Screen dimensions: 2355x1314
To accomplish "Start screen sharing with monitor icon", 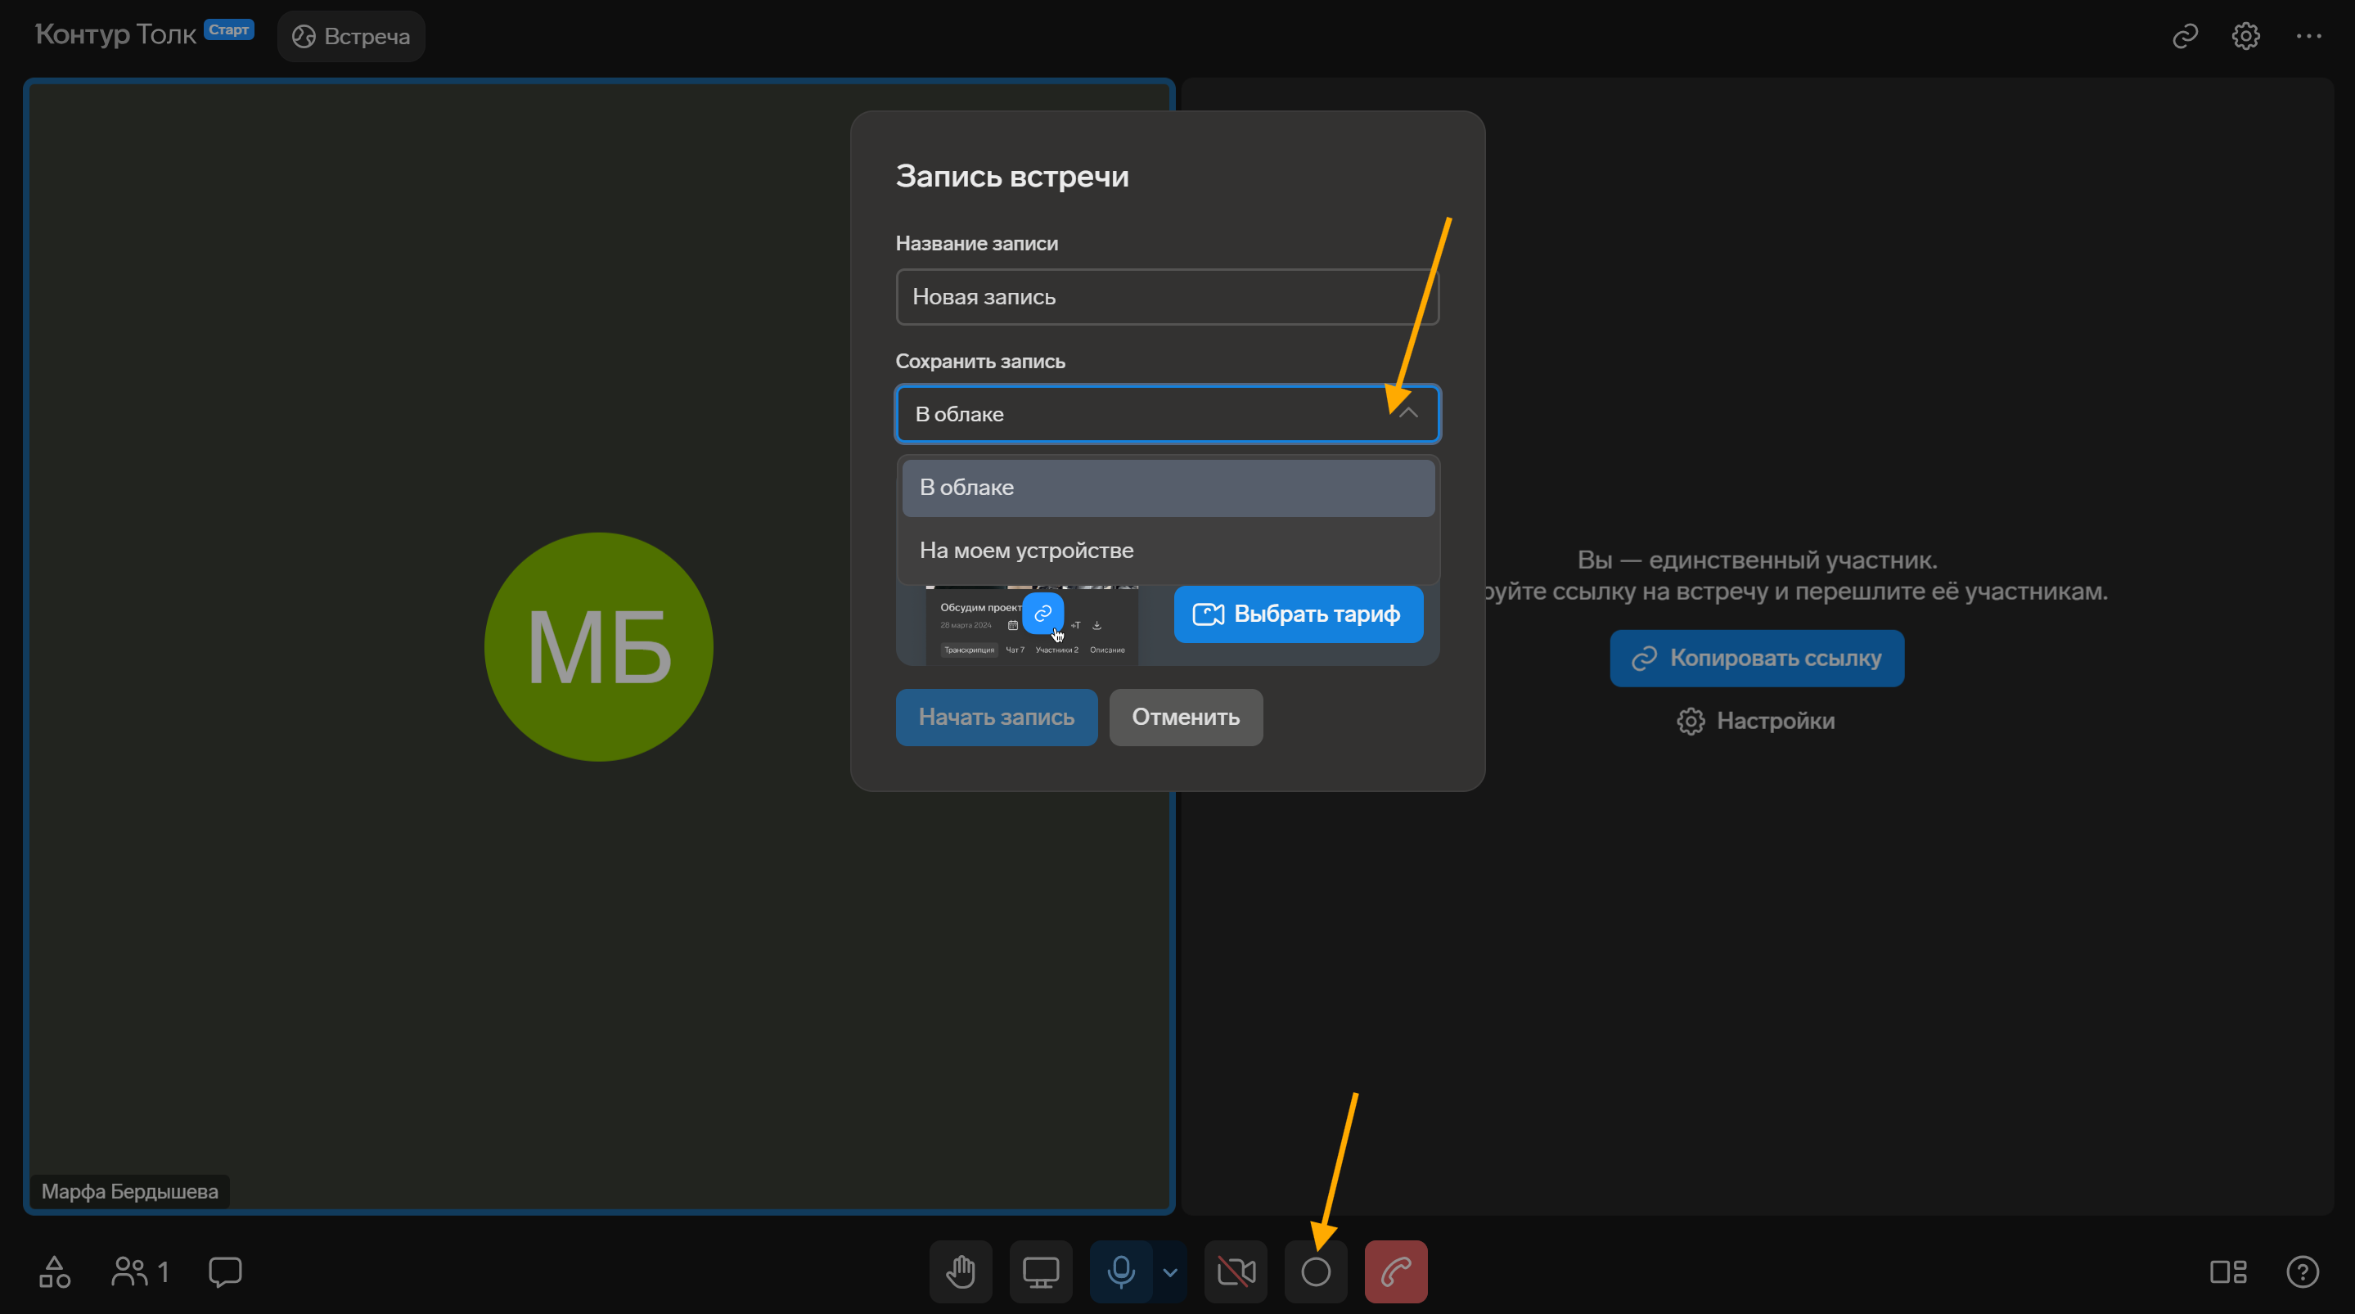I will (1040, 1271).
